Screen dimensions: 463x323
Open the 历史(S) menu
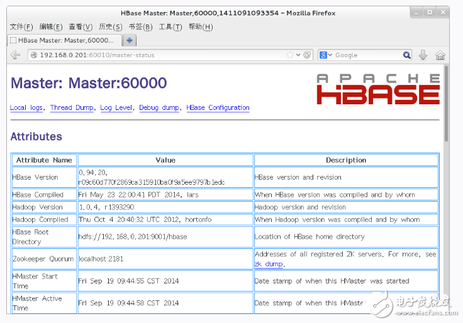pyautogui.click(x=111, y=27)
